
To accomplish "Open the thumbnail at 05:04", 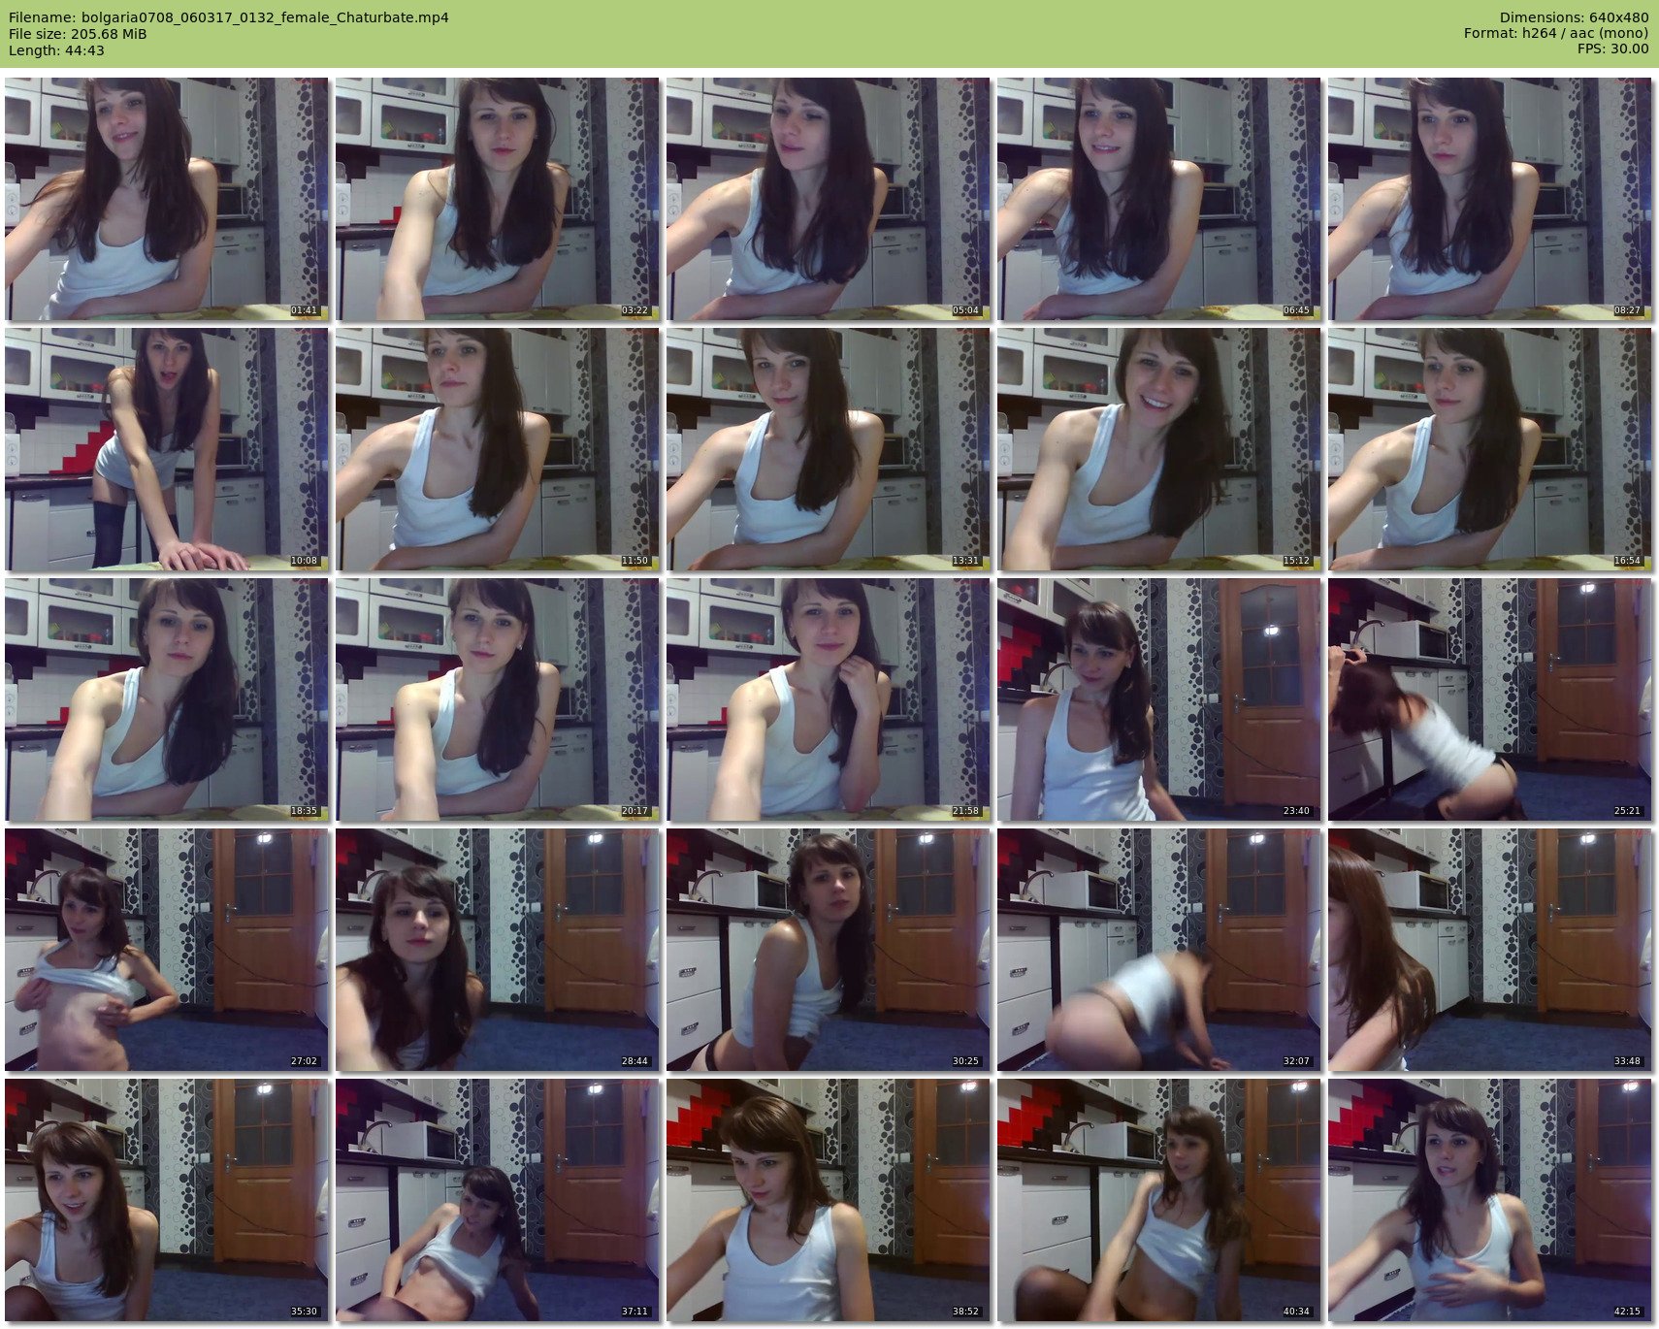I will click(828, 199).
